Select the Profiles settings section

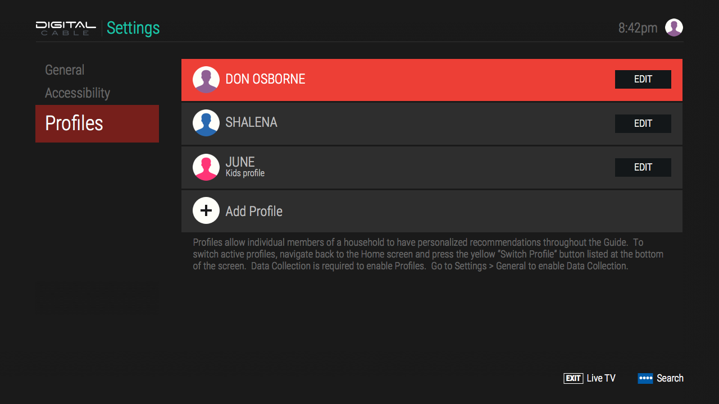click(x=97, y=123)
